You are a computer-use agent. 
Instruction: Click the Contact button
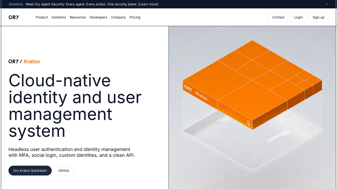[278, 17]
